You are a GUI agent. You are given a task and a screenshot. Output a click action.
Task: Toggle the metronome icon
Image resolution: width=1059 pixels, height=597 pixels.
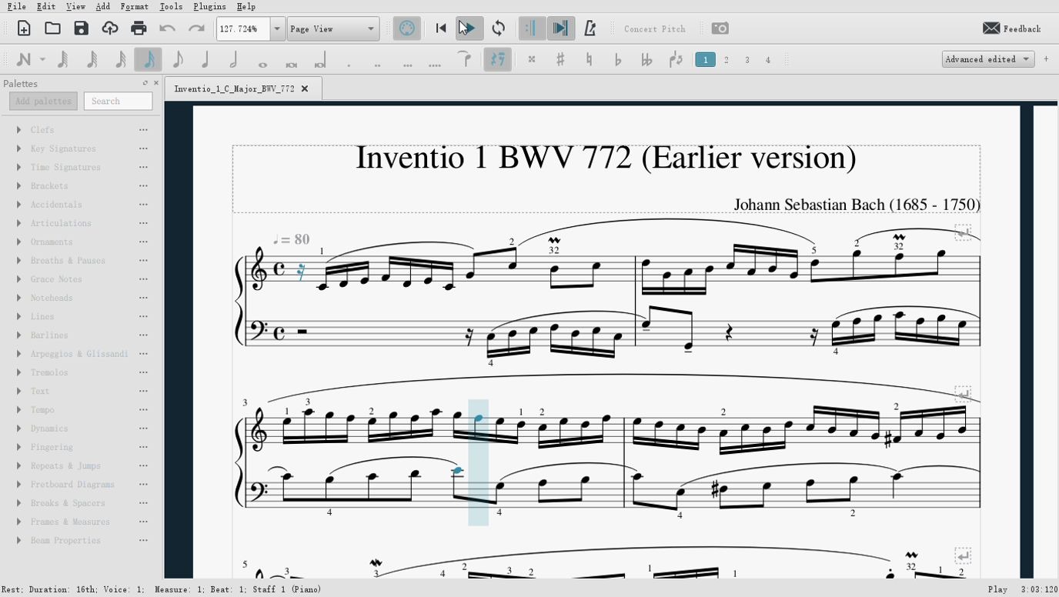click(x=590, y=28)
